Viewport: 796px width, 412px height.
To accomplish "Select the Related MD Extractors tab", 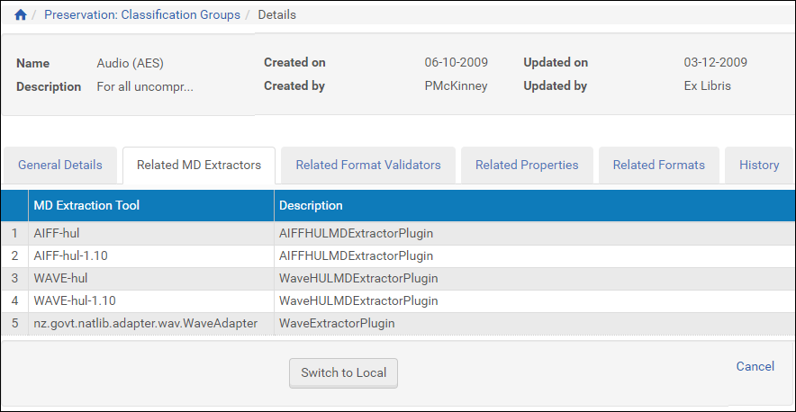I will tap(199, 166).
